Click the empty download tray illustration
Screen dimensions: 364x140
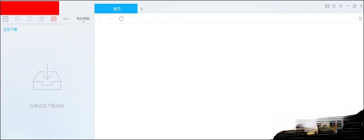point(47,77)
